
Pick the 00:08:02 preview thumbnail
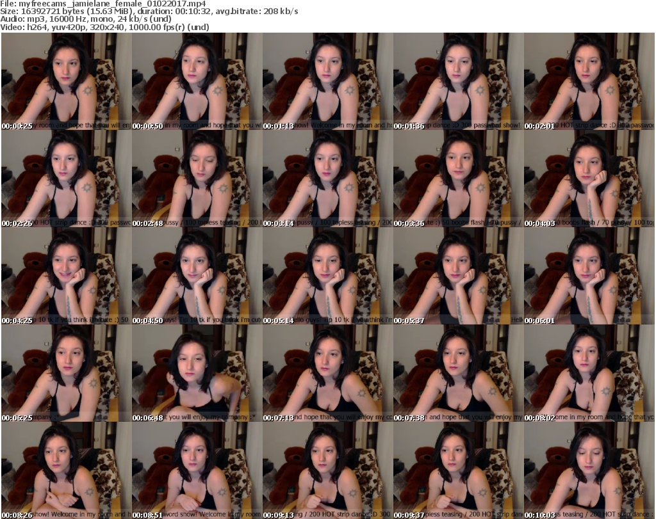589,374
